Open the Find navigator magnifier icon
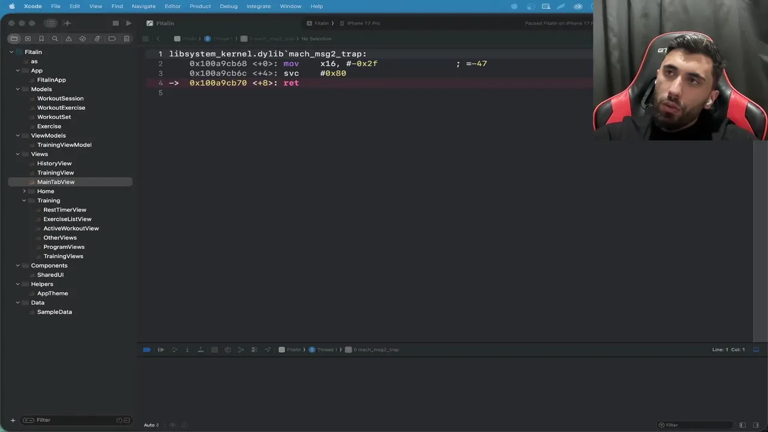Viewport: 768px width, 432px height. tap(55, 38)
